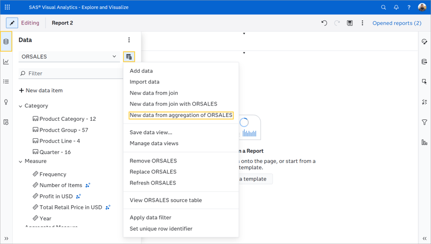431x244 pixels.
Task: Select the Data pane icon in left sidebar
Action: point(6,41)
